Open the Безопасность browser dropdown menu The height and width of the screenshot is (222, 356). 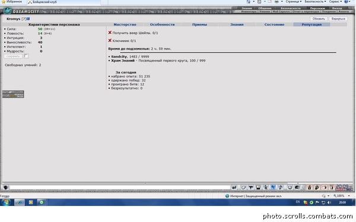click(x=315, y=2)
